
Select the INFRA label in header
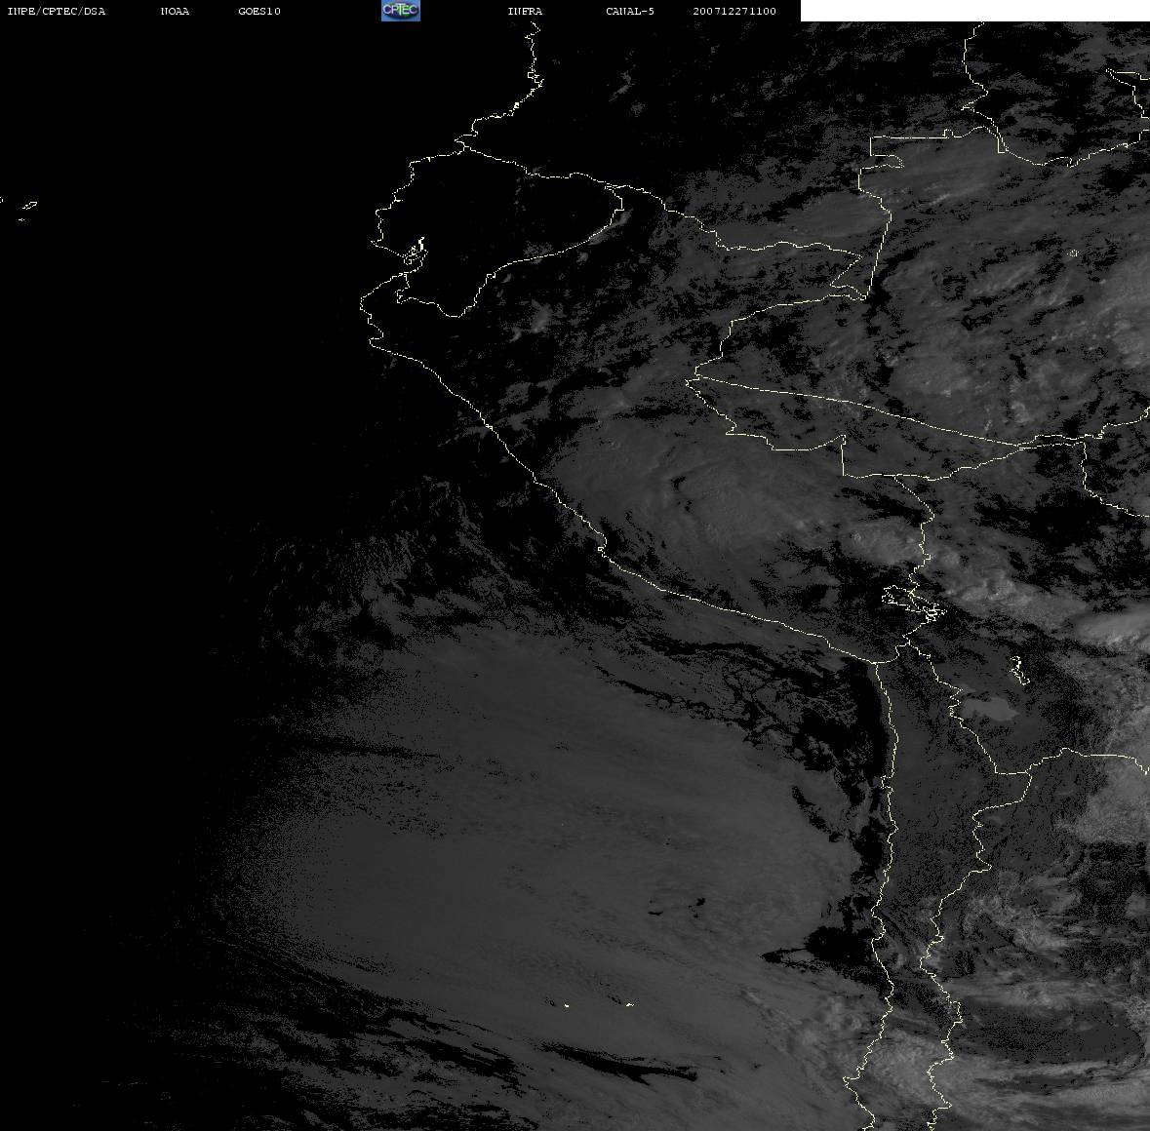point(525,12)
